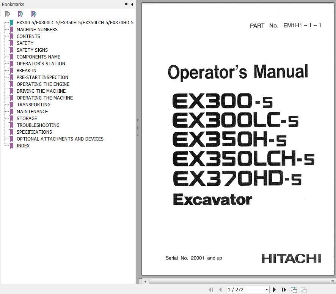The width and height of the screenshot is (336, 294).
Task: Select the MAINTENANCE bookmark
Action: (32, 112)
